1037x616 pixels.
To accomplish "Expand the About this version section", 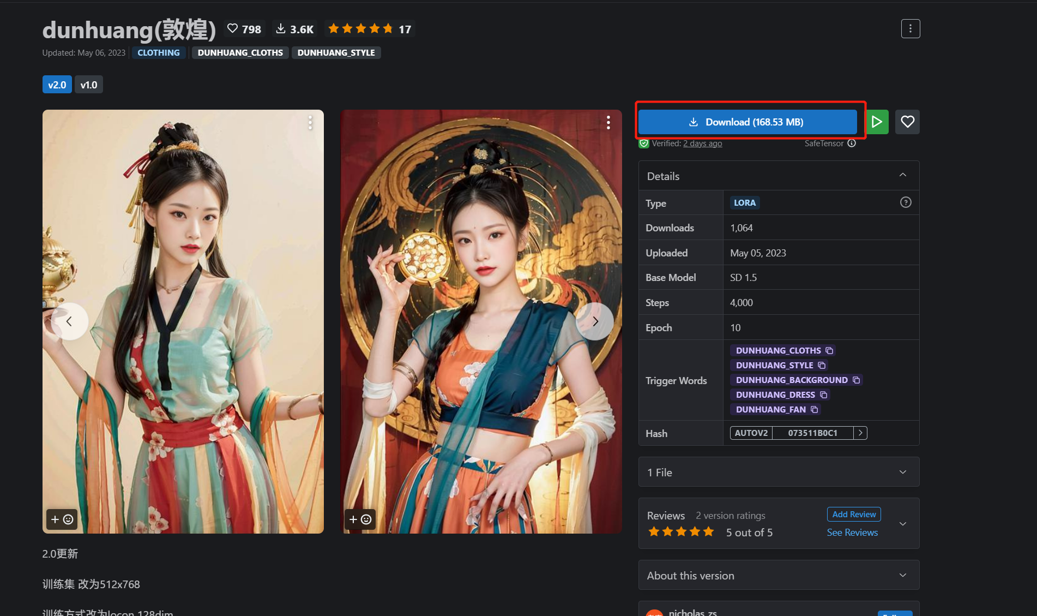I will click(903, 575).
